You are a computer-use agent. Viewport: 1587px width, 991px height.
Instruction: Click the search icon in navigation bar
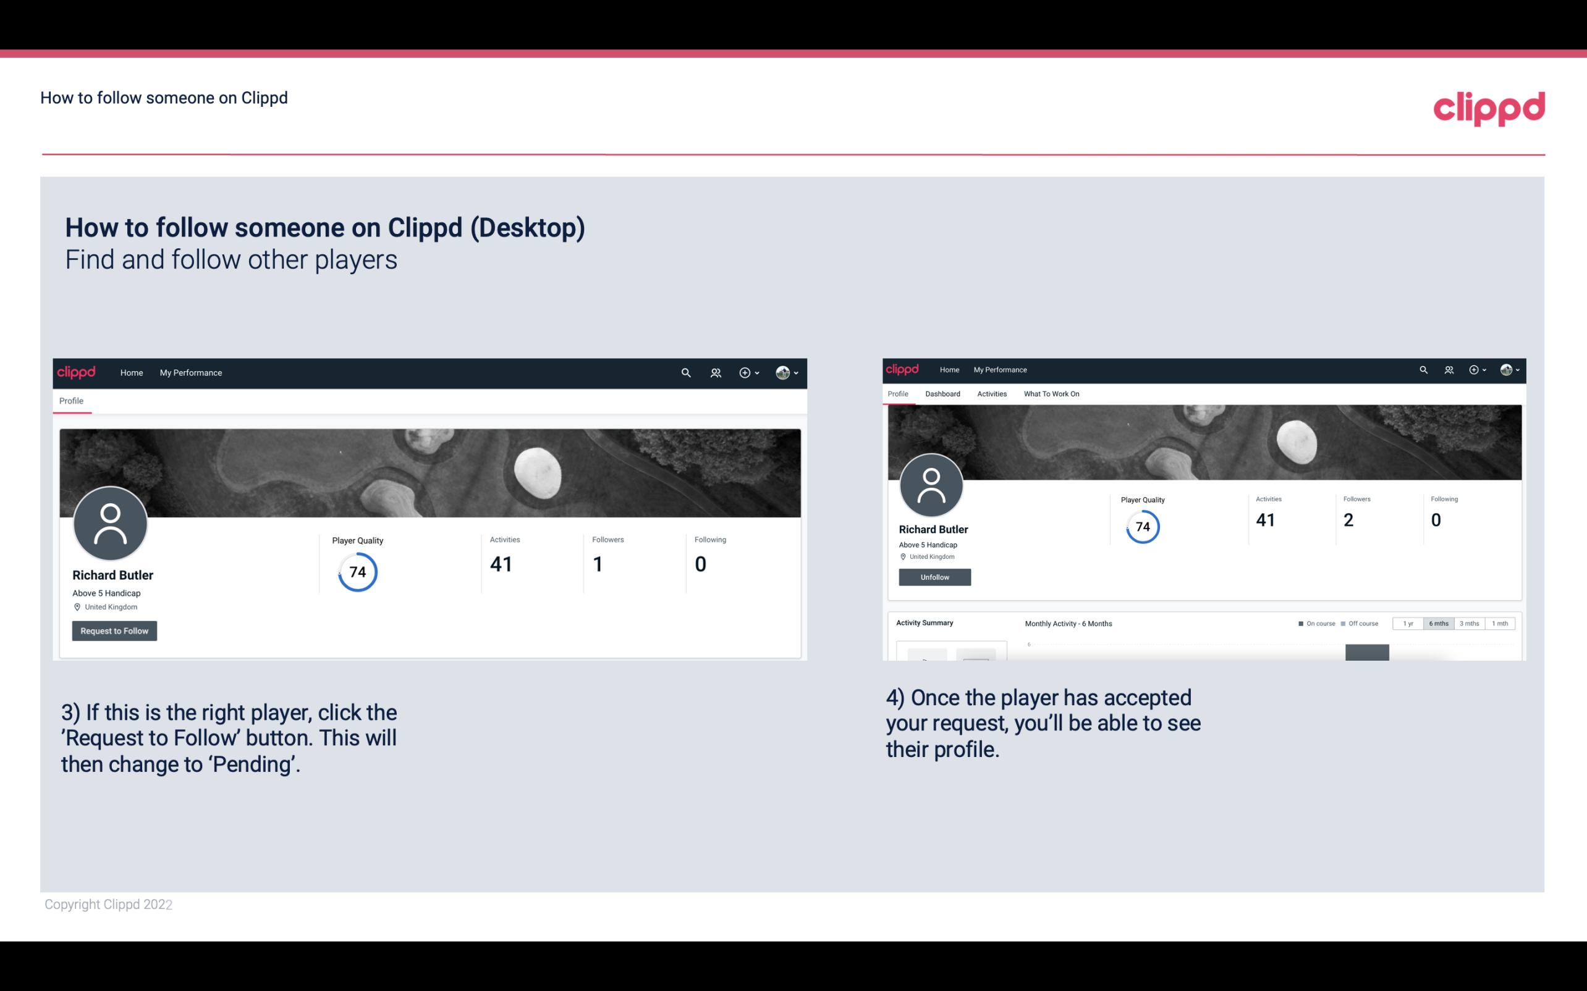point(683,374)
